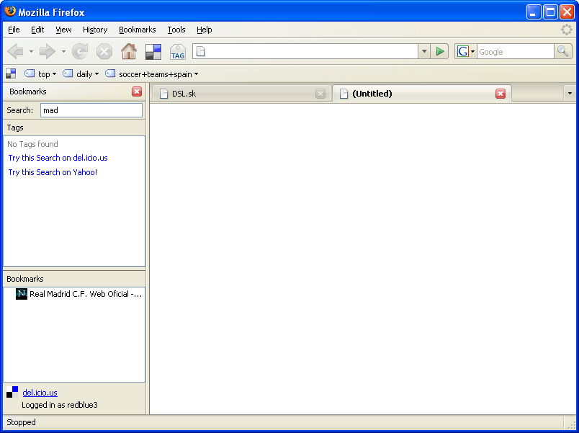This screenshot has height=433, width=579.
Task: Click the Stop loading icon
Action: pos(104,51)
